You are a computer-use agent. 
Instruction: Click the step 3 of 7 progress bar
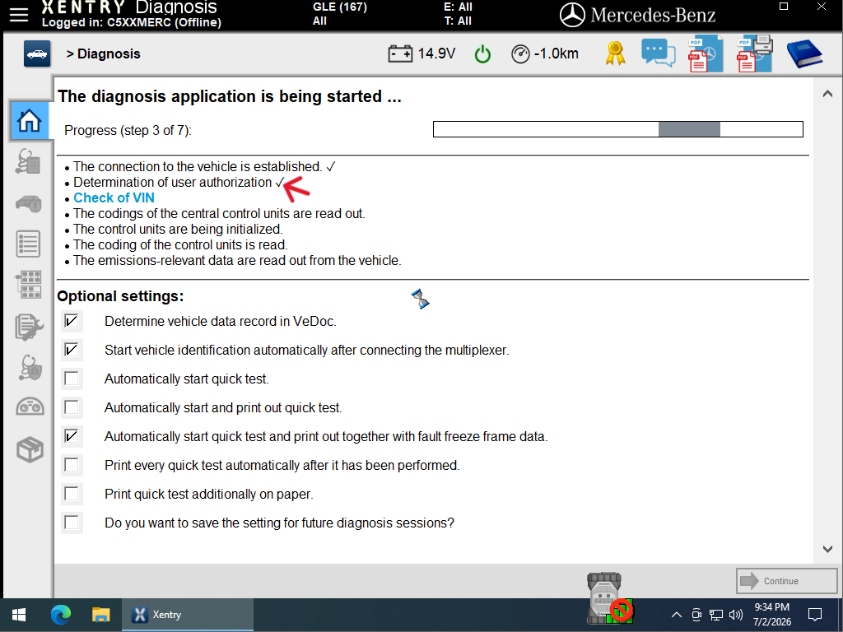[618, 129]
